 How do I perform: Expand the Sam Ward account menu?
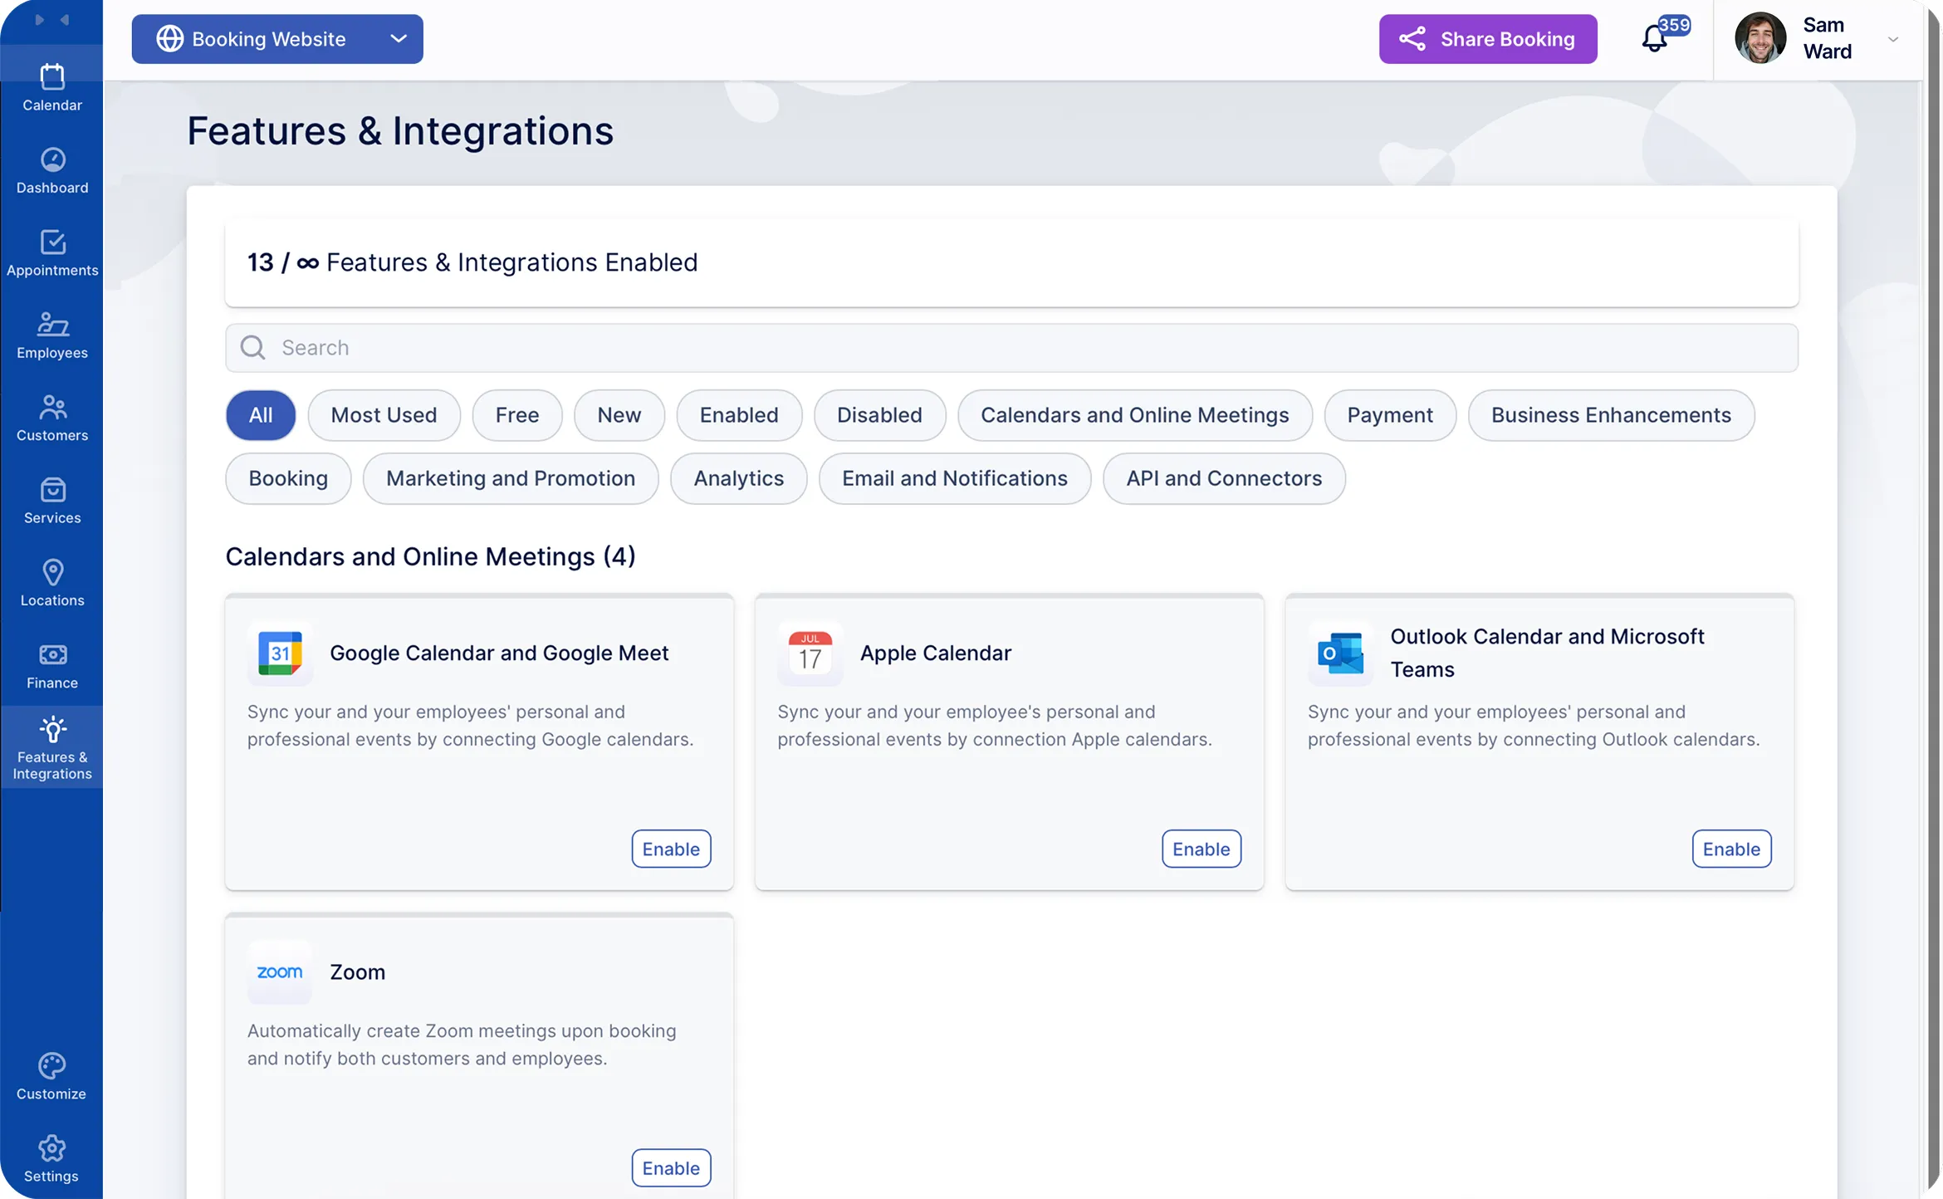tap(1893, 39)
